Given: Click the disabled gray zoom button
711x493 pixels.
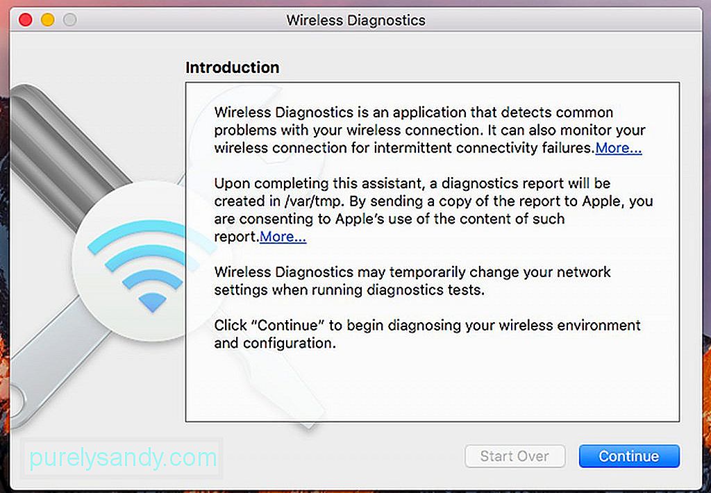Looking at the screenshot, I should tap(70, 19).
